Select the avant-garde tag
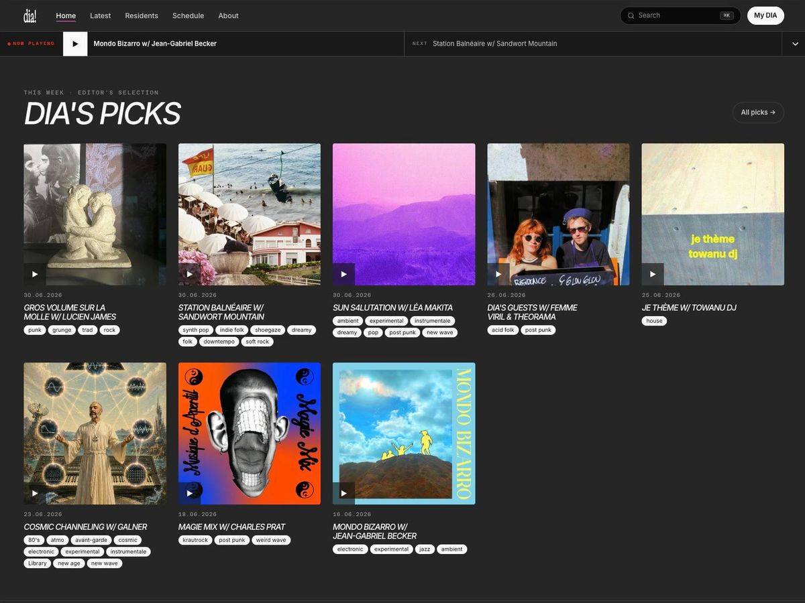 click(91, 540)
